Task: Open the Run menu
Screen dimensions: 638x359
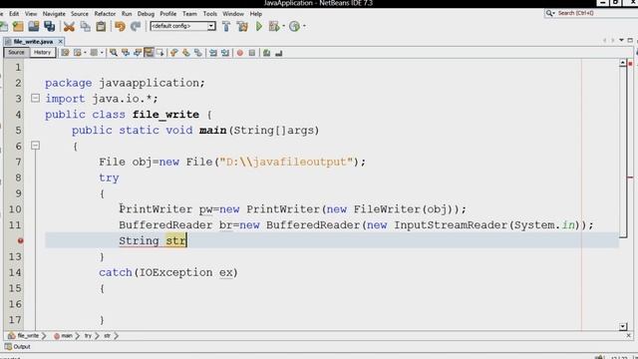Action: tap(127, 13)
